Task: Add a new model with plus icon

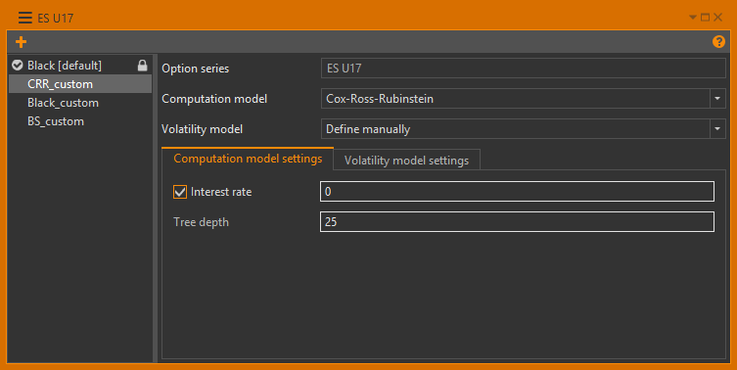Action: (x=21, y=42)
